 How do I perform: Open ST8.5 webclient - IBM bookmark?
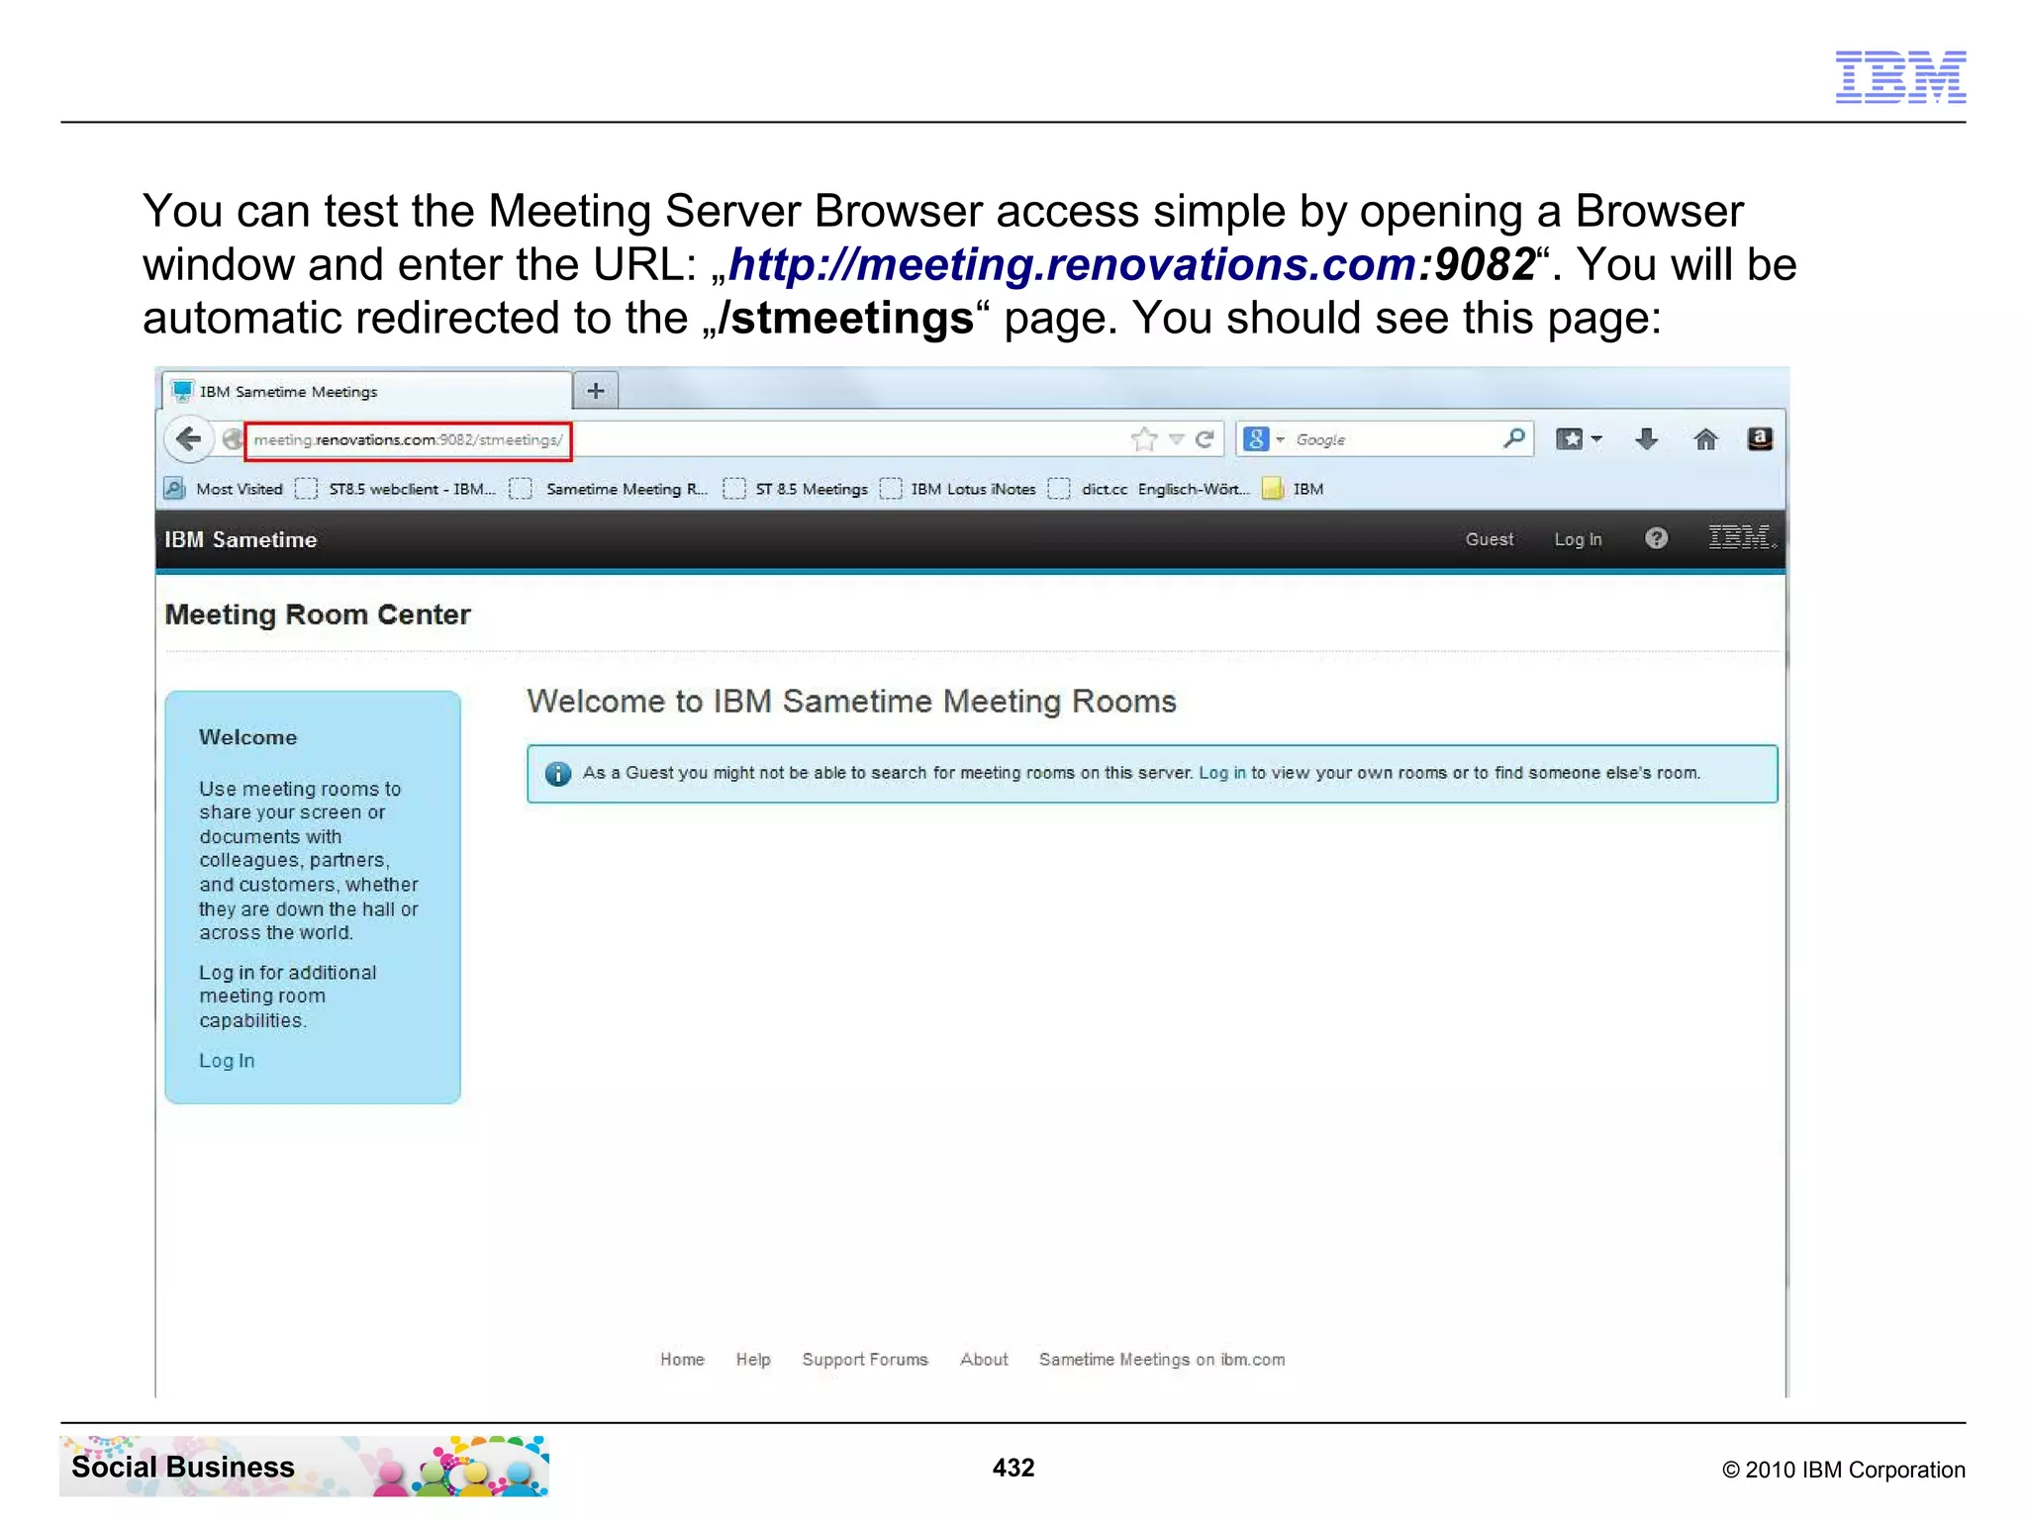[396, 489]
